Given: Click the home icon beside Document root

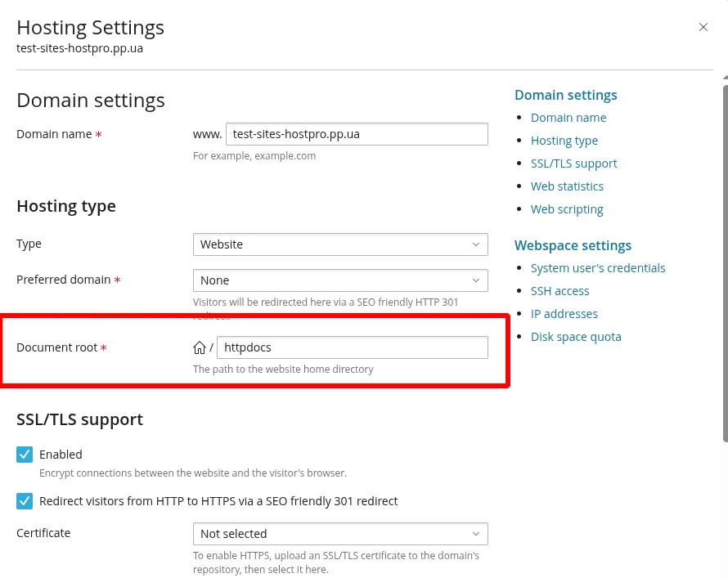Looking at the screenshot, I should [x=199, y=347].
